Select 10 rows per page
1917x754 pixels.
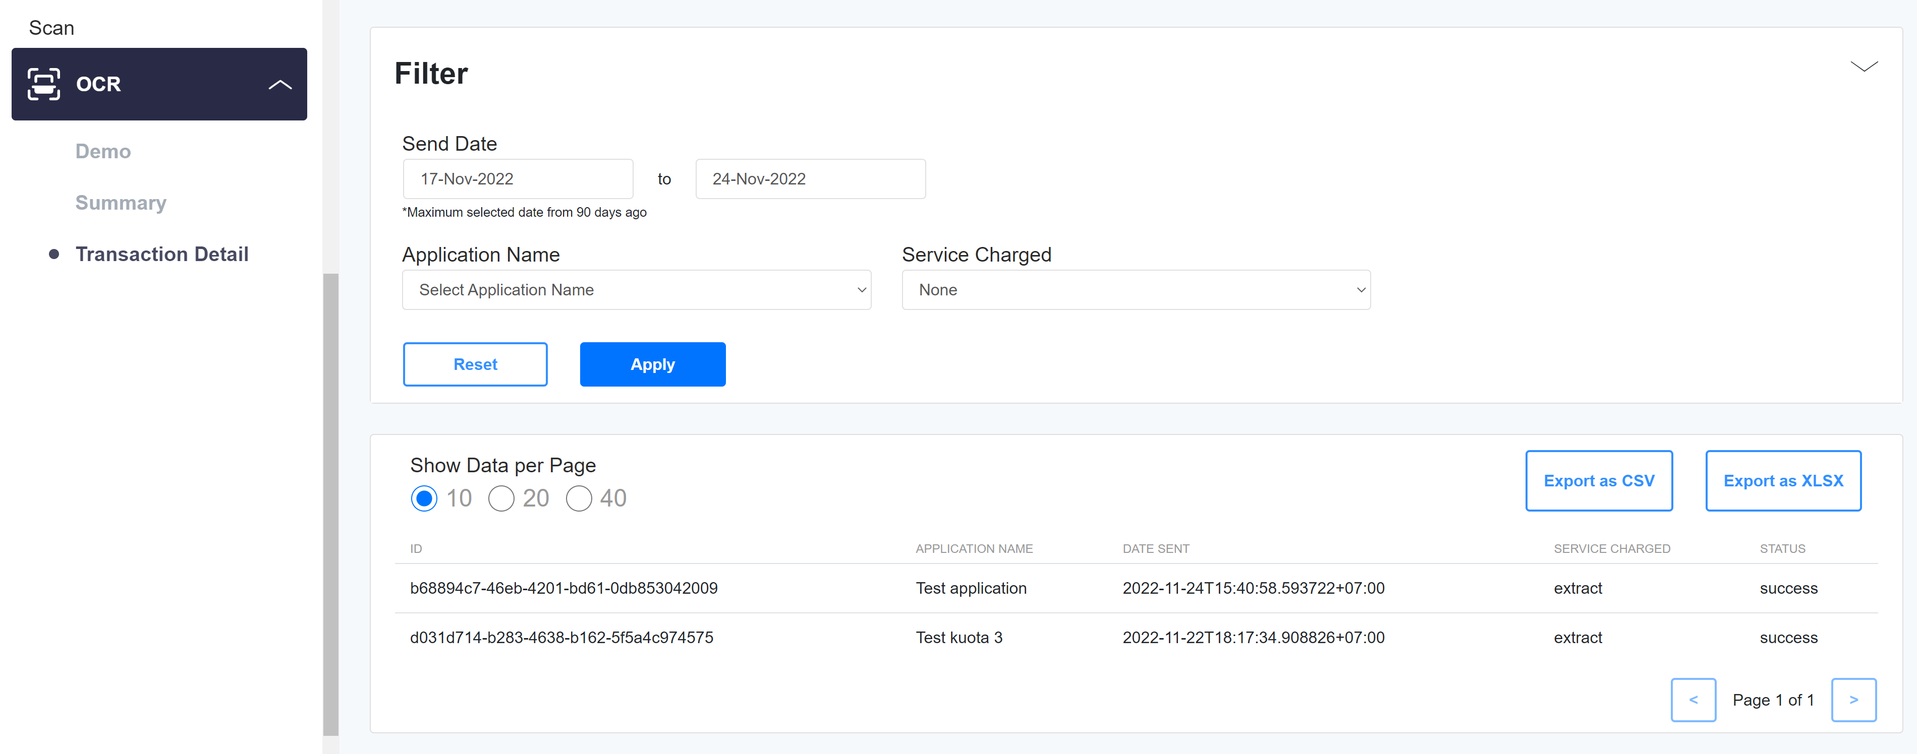click(x=424, y=498)
